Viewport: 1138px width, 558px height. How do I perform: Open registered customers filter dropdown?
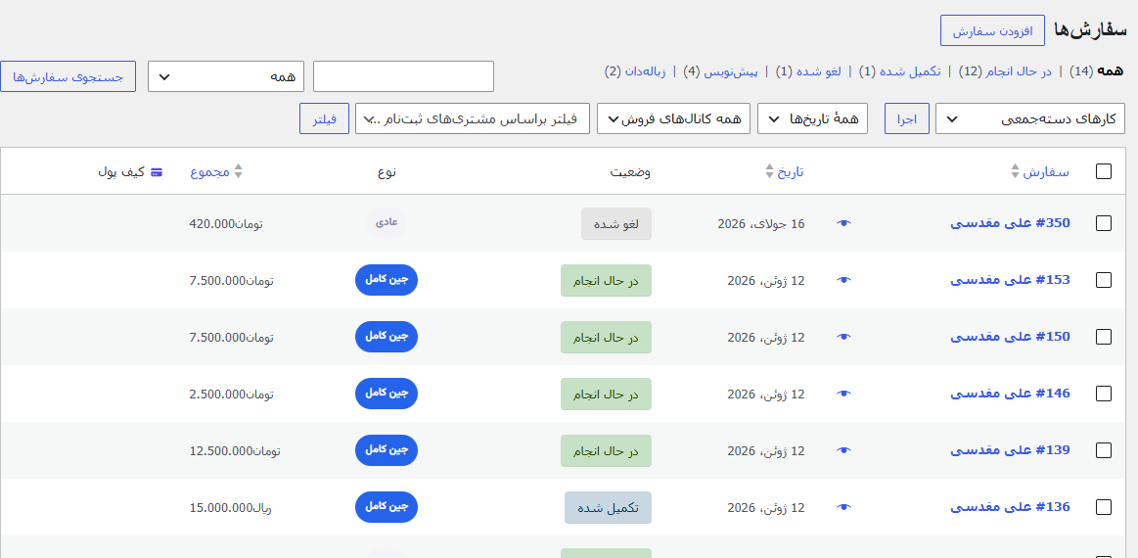coord(473,119)
